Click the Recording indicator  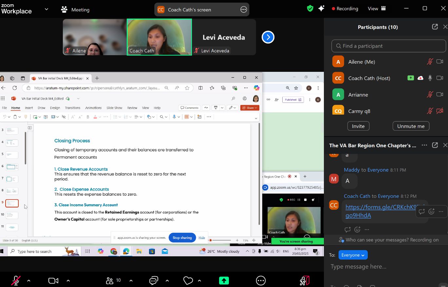(x=345, y=8)
